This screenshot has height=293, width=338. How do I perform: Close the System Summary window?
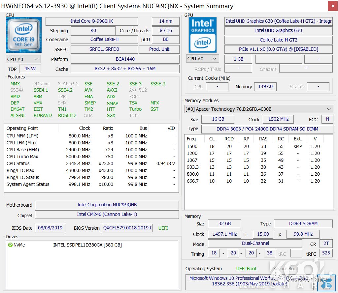tap(333, 6)
